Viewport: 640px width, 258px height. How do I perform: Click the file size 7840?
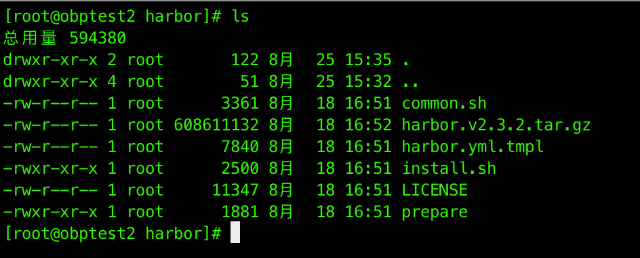(239, 147)
